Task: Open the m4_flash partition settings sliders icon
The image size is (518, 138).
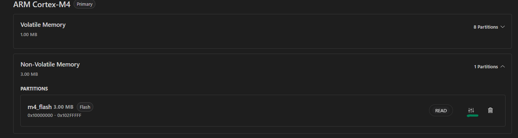Action: [471, 110]
